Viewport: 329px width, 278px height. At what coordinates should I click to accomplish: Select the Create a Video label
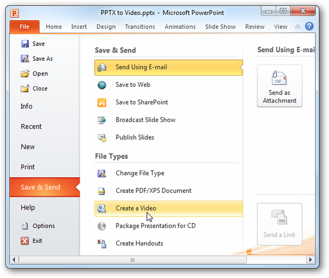coord(136,208)
